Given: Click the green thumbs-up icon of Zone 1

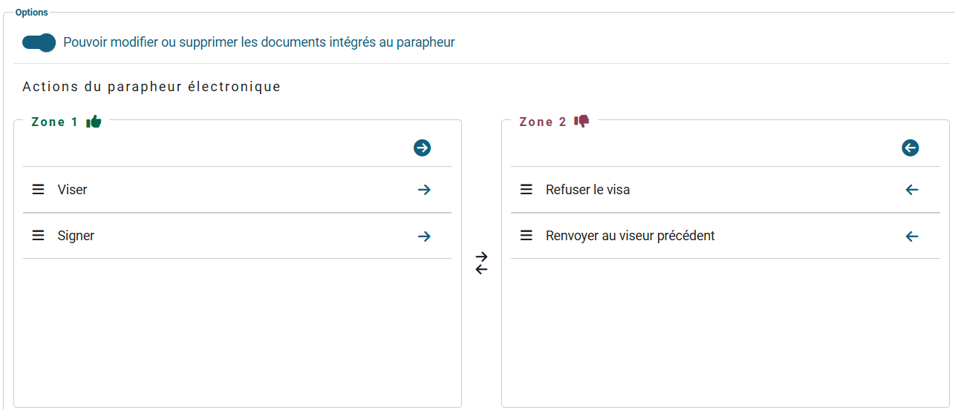Looking at the screenshot, I should click(94, 122).
